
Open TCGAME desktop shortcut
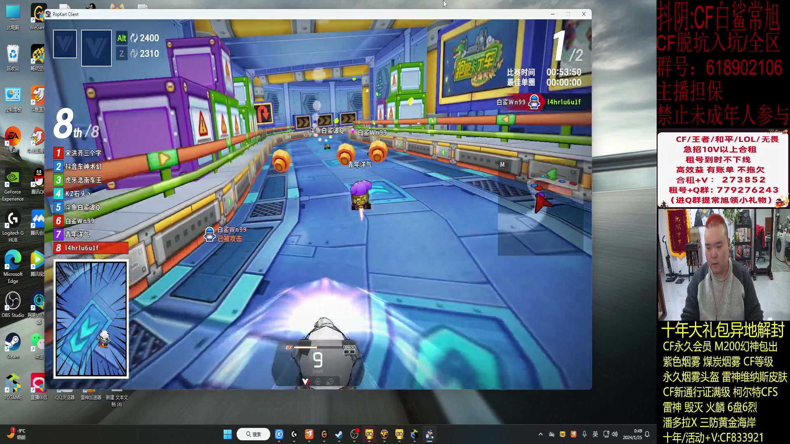point(13,384)
